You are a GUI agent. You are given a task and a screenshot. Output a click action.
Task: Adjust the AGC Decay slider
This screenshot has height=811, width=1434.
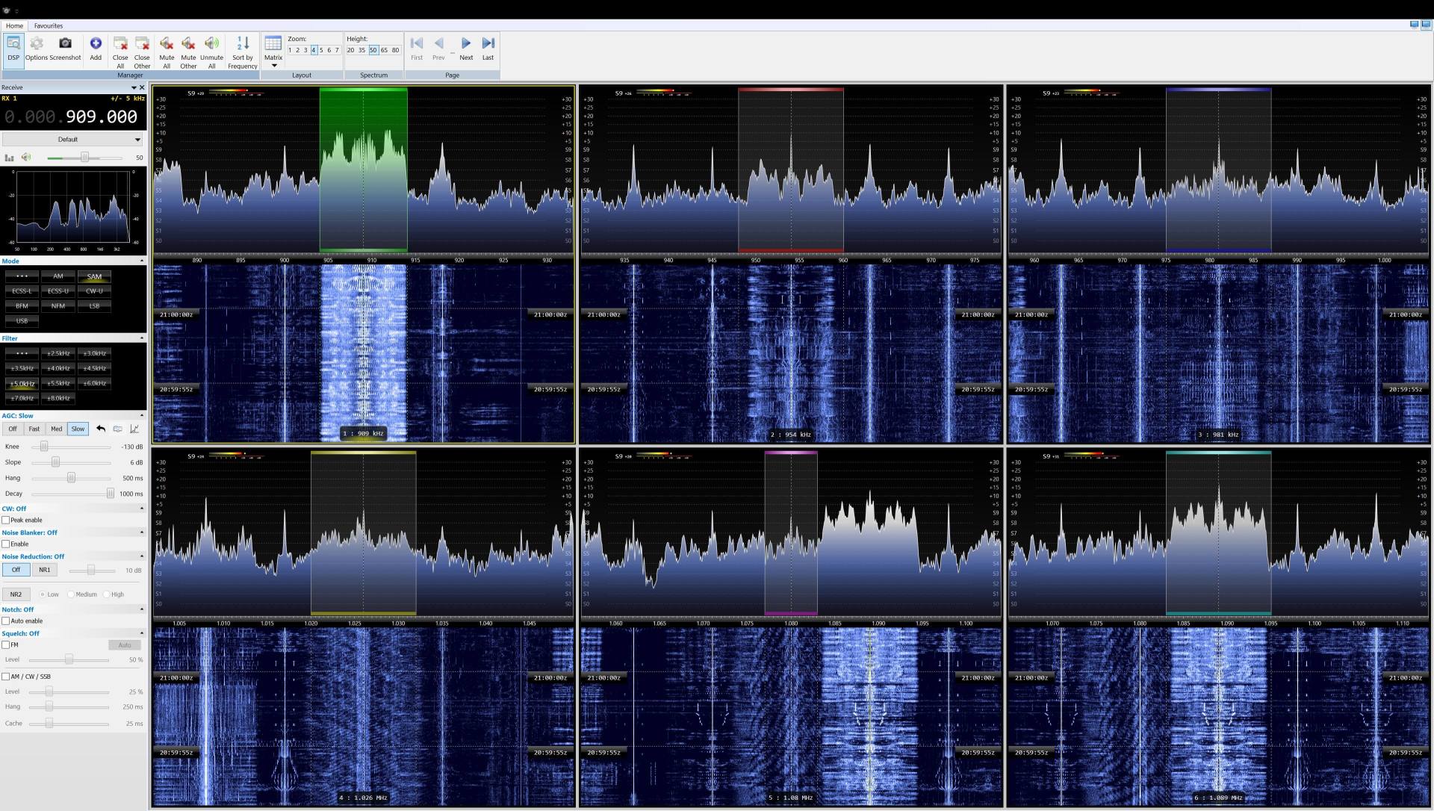tap(110, 494)
